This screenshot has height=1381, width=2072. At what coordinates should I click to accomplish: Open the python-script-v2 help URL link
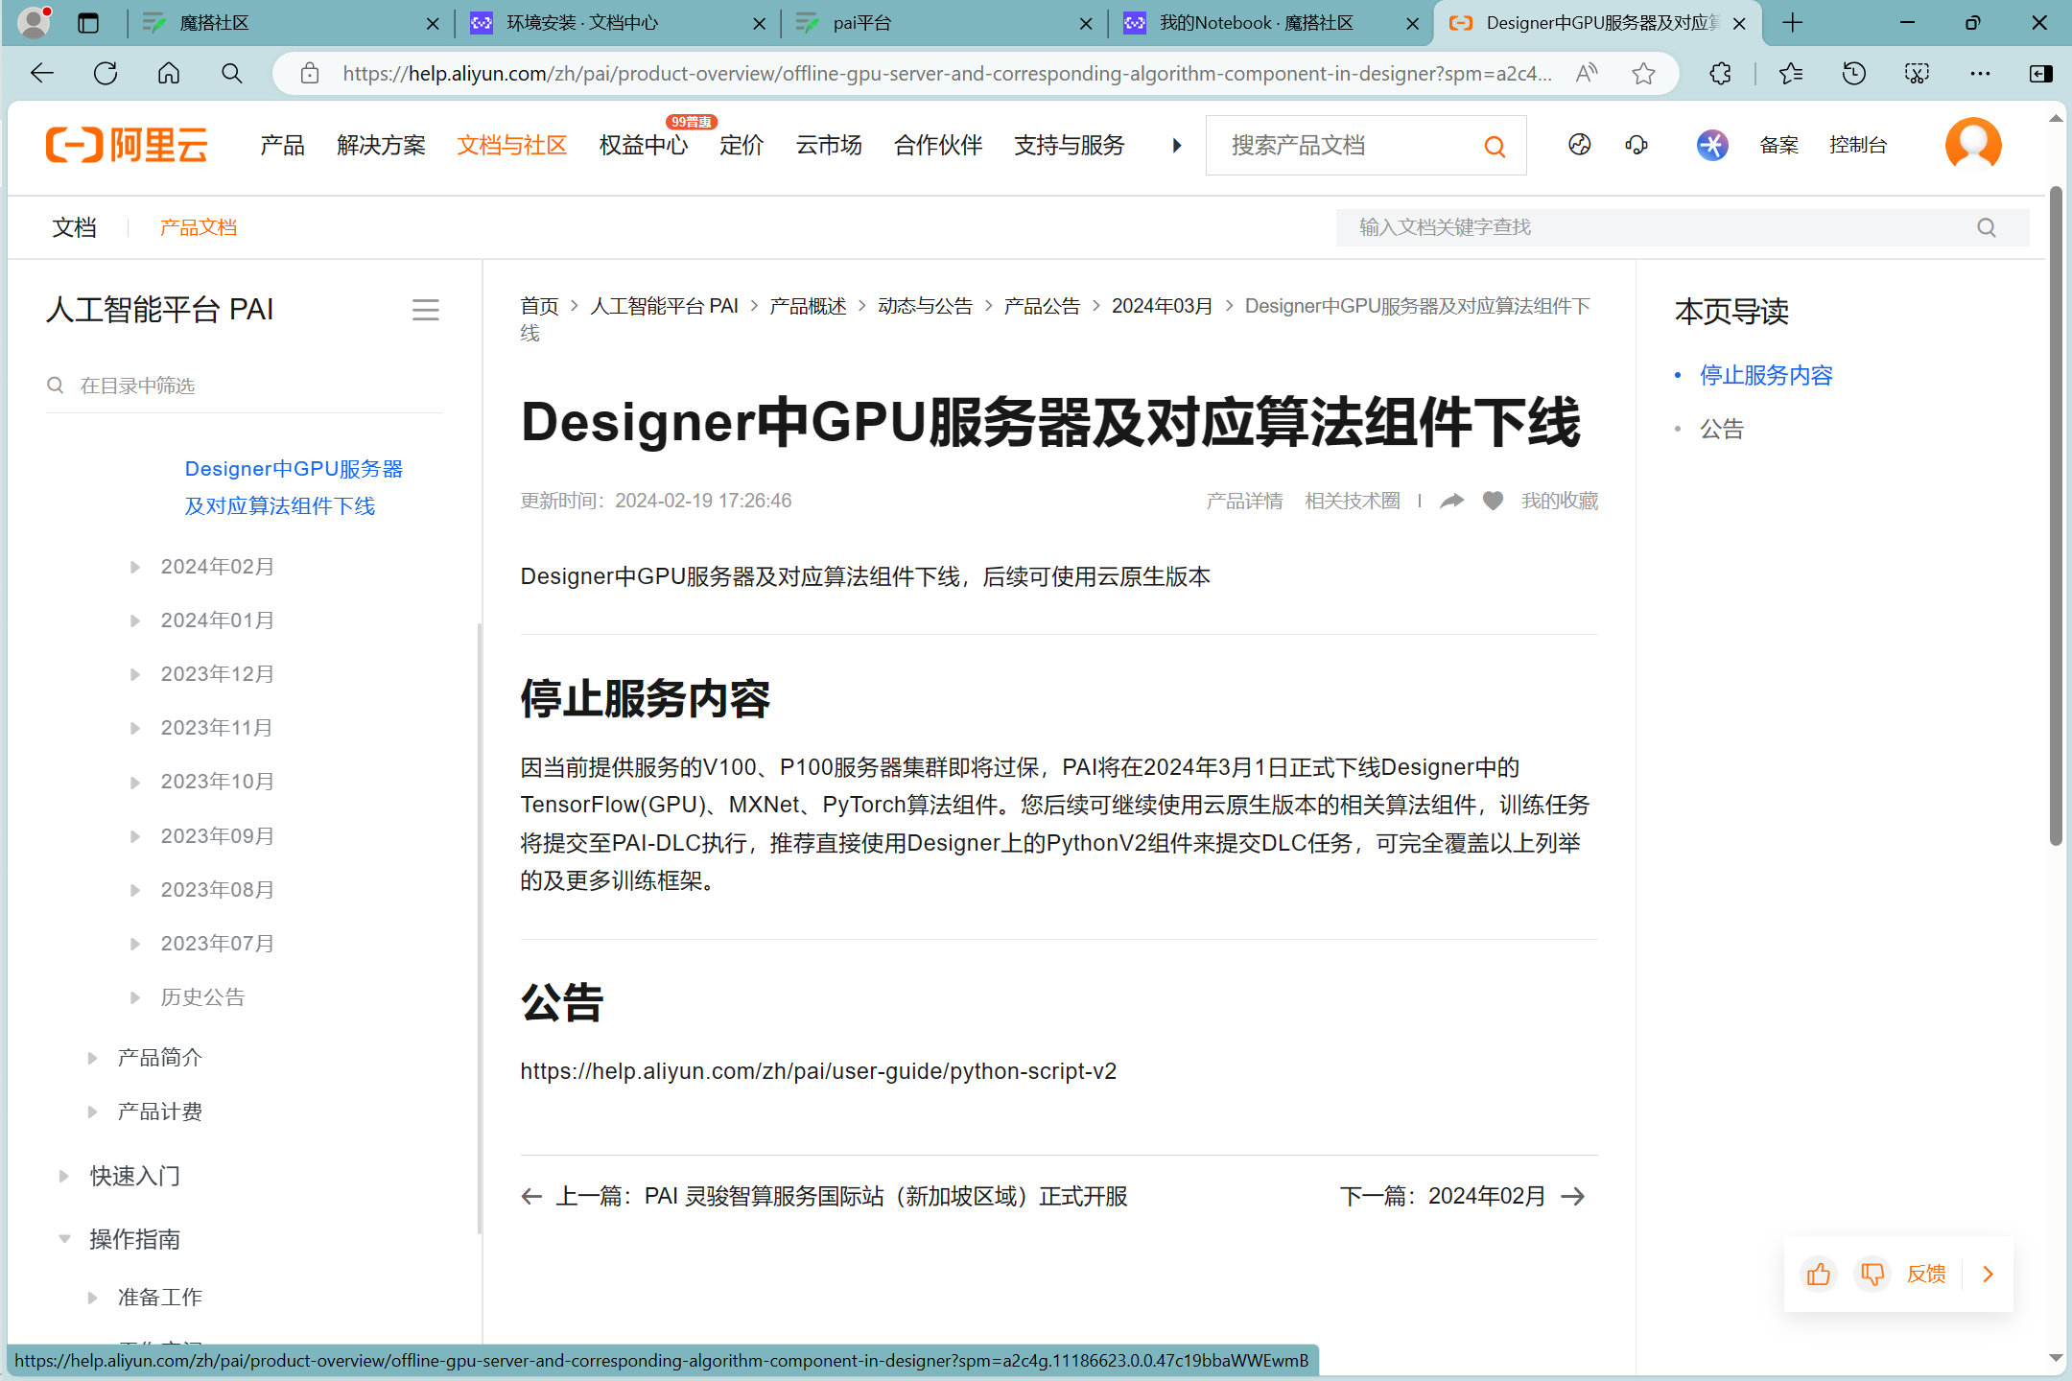pos(818,1071)
